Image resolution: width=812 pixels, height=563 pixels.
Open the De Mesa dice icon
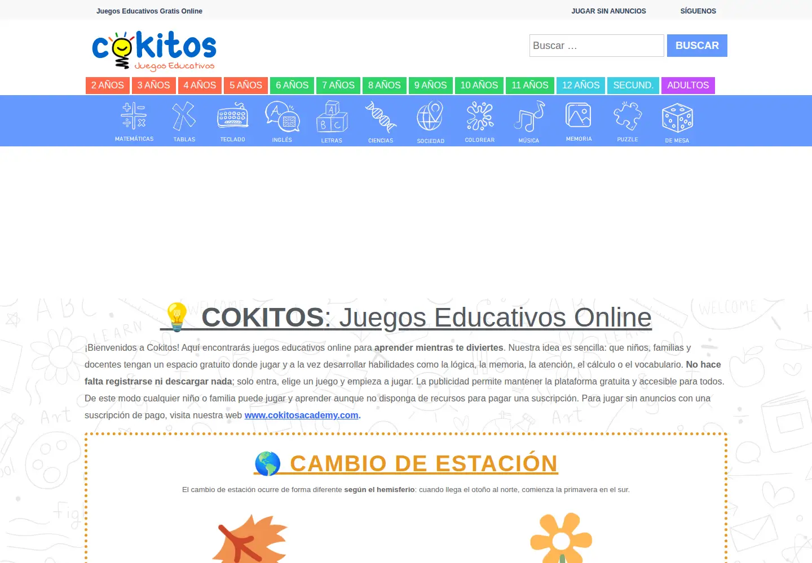pyautogui.click(x=677, y=122)
